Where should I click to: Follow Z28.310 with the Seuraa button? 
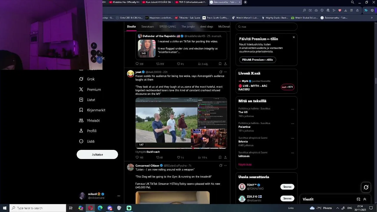coord(287,198)
